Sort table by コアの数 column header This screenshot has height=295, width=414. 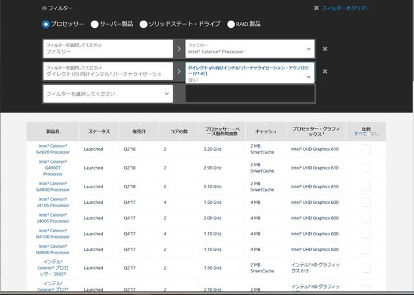(x=179, y=131)
